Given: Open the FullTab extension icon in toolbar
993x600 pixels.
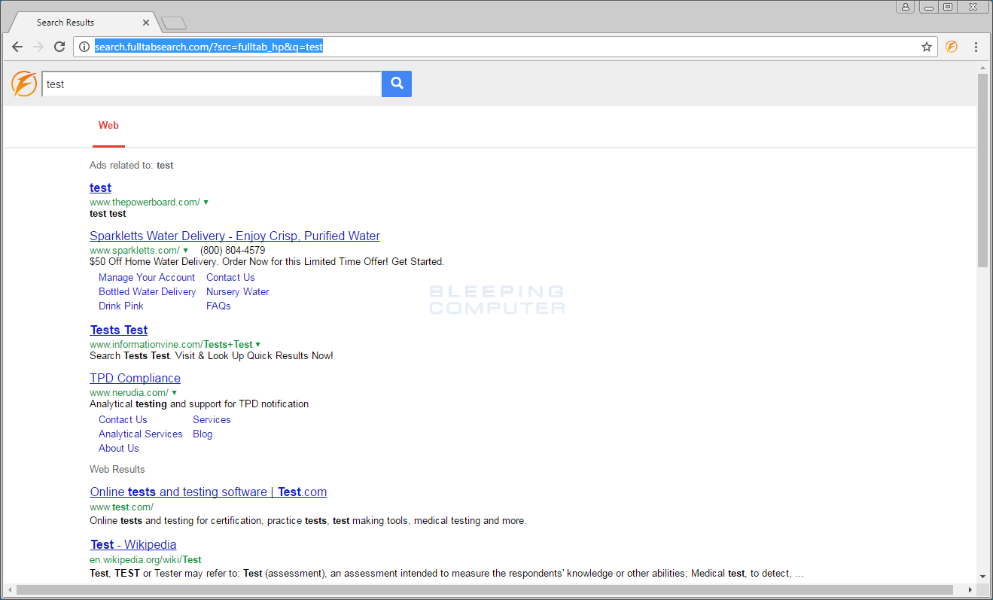Looking at the screenshot, I should 952,47.
